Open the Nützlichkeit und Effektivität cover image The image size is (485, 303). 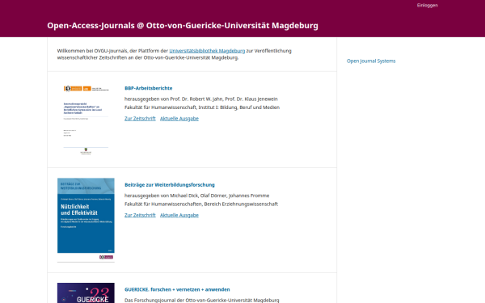(86, 220)
